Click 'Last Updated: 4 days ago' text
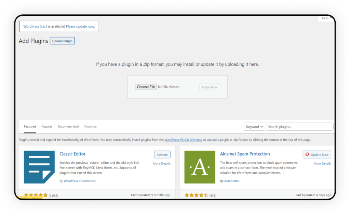The image size is (350, 214). coord(313,195)
